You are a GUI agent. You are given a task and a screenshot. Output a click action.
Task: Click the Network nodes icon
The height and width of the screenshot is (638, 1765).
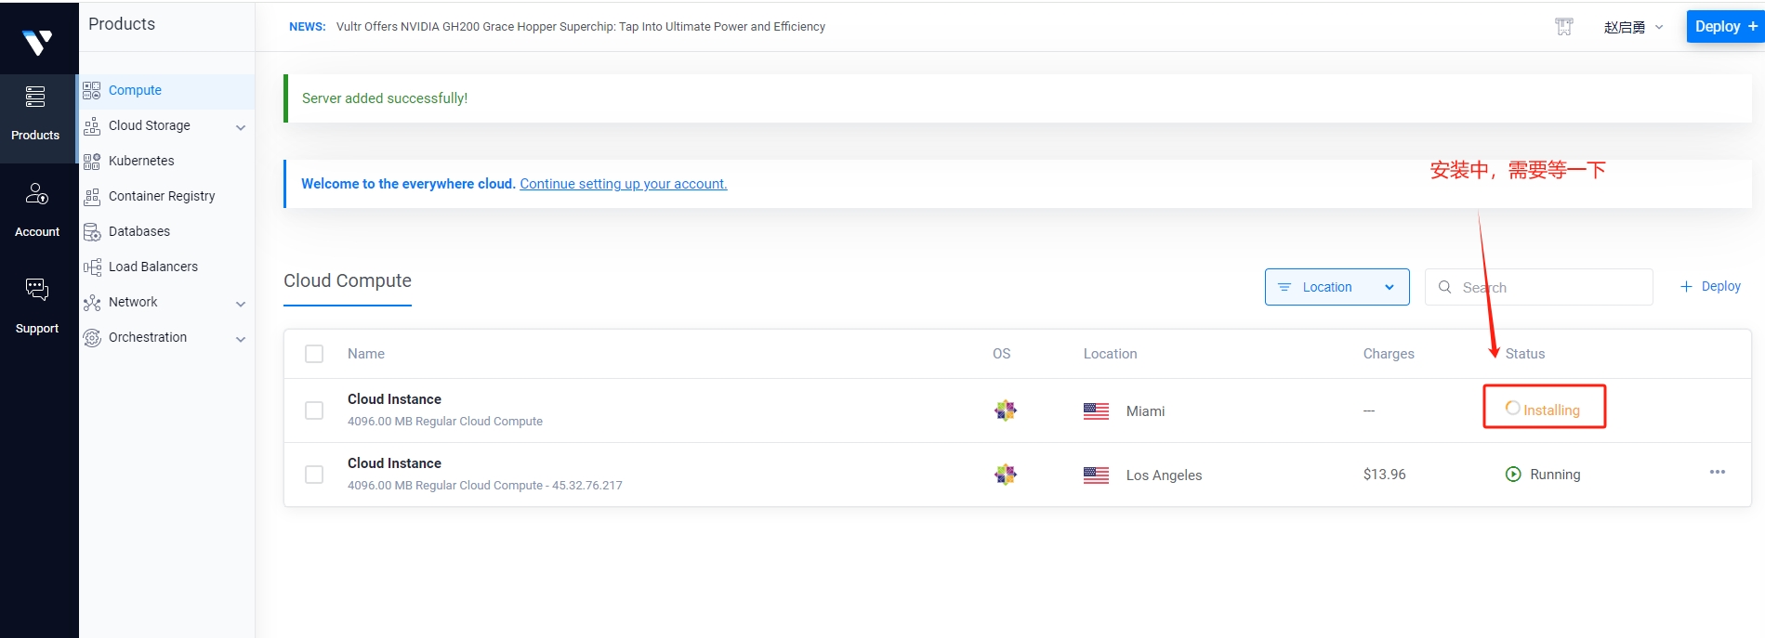tap(92, 302)
